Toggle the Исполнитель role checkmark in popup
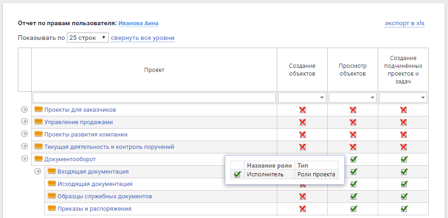The height and width of the screenshot is (218, 448). (x=237, y=174)
